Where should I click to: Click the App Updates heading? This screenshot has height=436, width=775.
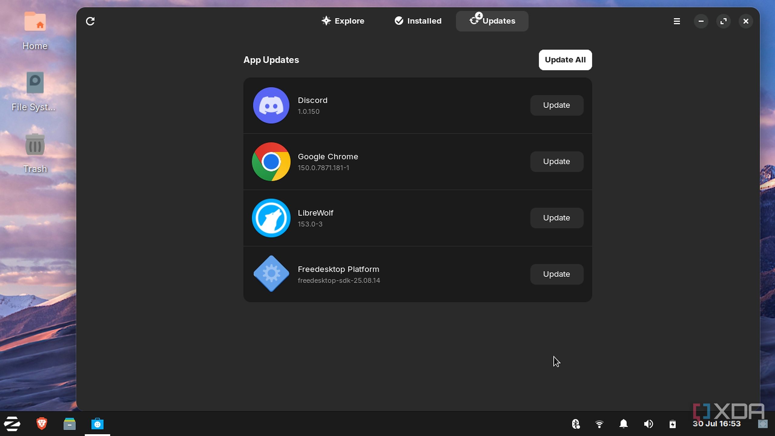tap(271, 60)
